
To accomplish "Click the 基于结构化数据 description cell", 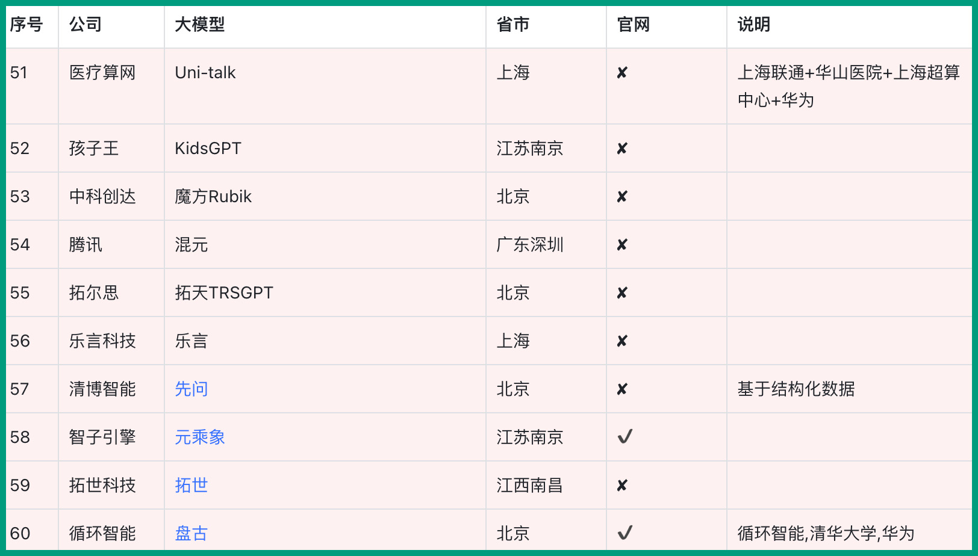I will coord(796,389).
